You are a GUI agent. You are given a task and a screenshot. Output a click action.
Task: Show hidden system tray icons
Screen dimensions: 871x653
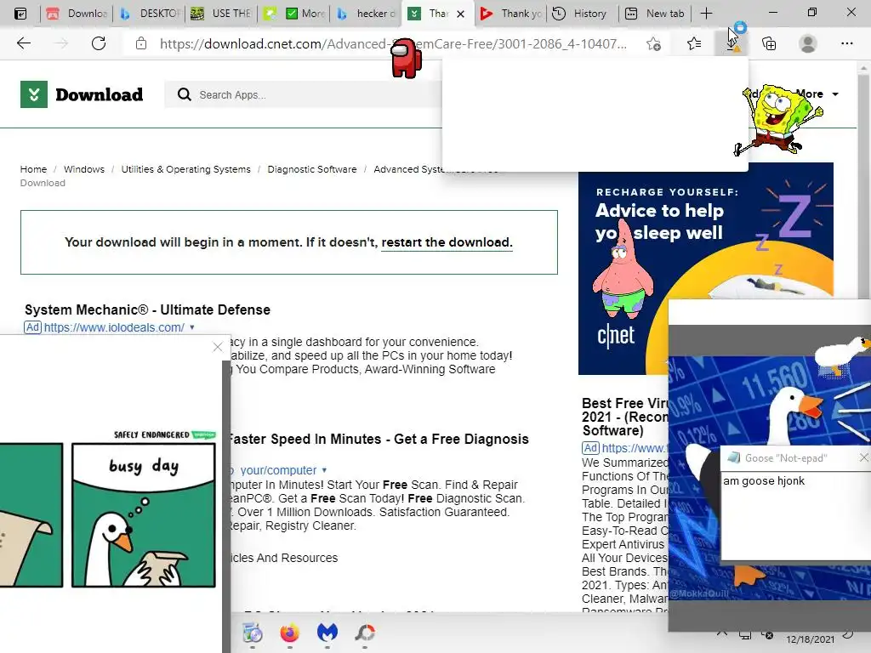721,634
